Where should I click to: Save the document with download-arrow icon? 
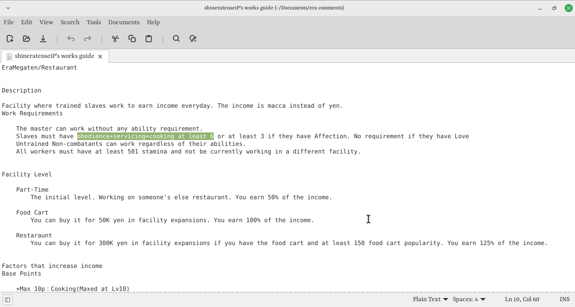coord(43,39)
